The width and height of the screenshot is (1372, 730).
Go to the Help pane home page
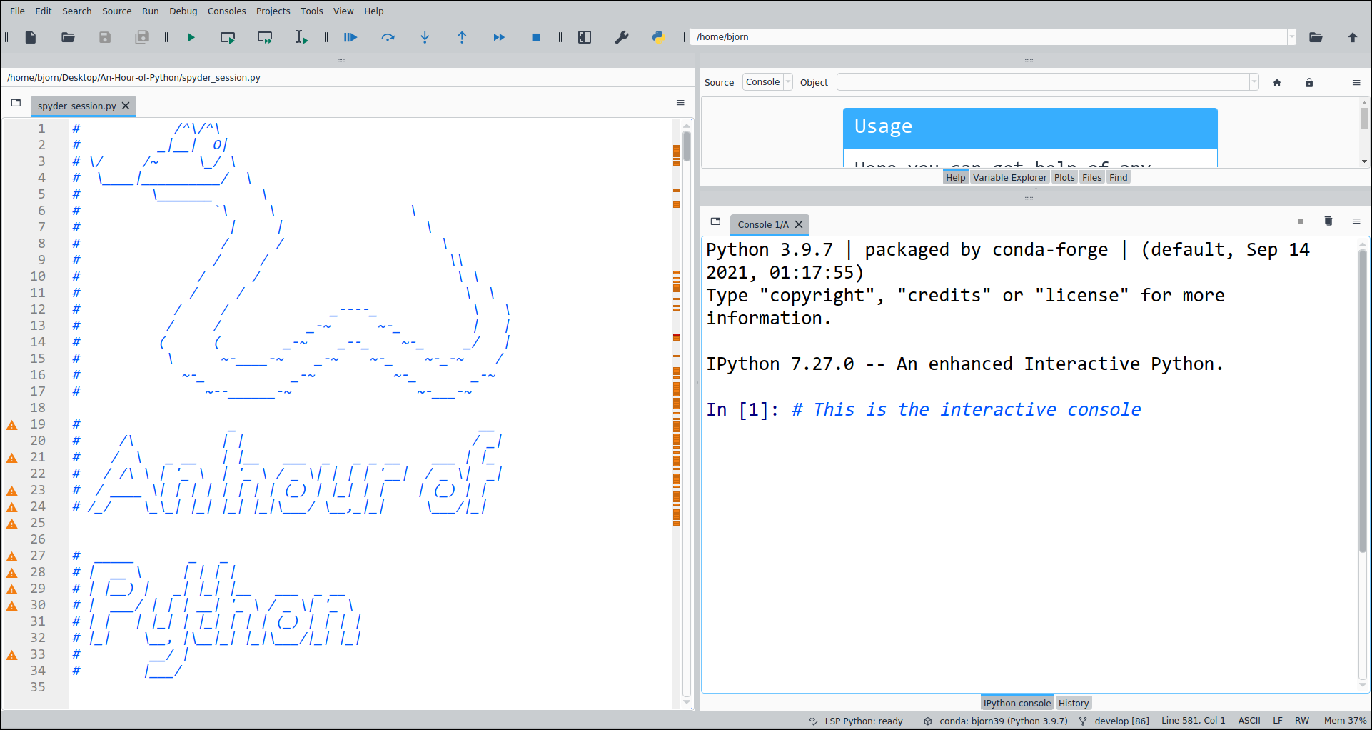coord(1277,83)
